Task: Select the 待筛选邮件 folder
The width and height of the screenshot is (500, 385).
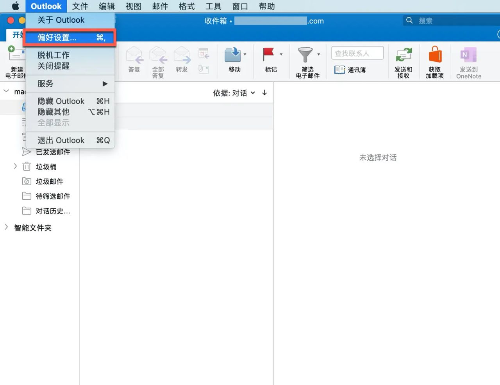Action: tap(46, 196)
